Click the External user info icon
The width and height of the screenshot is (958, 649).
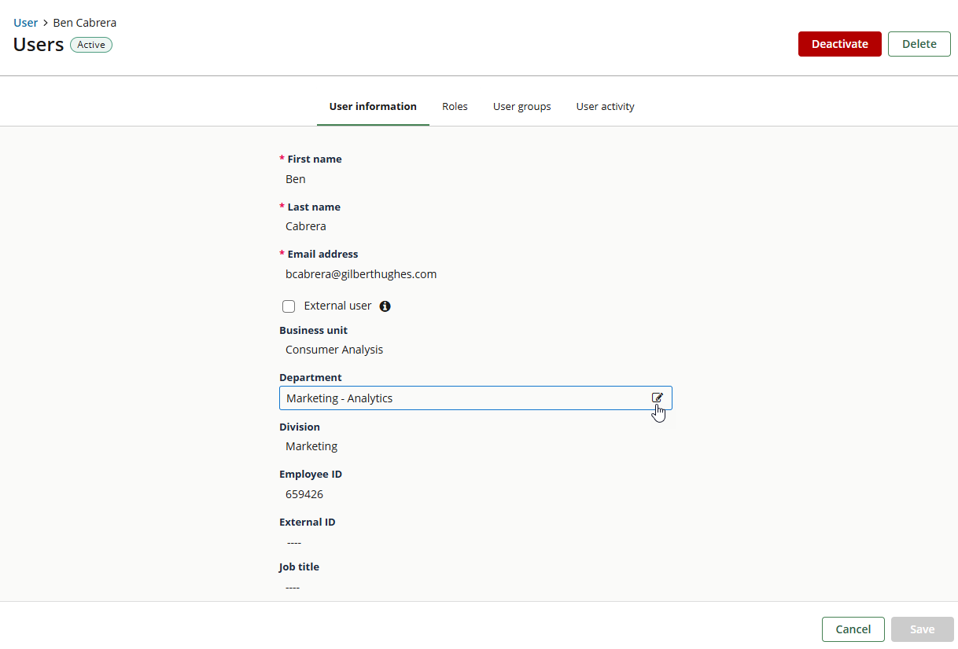pyautogui.click(x=385, y=306)
